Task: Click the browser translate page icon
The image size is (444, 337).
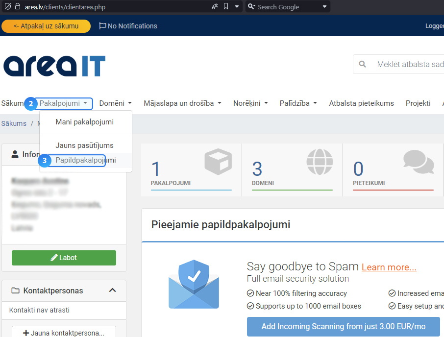Action: 215,7
